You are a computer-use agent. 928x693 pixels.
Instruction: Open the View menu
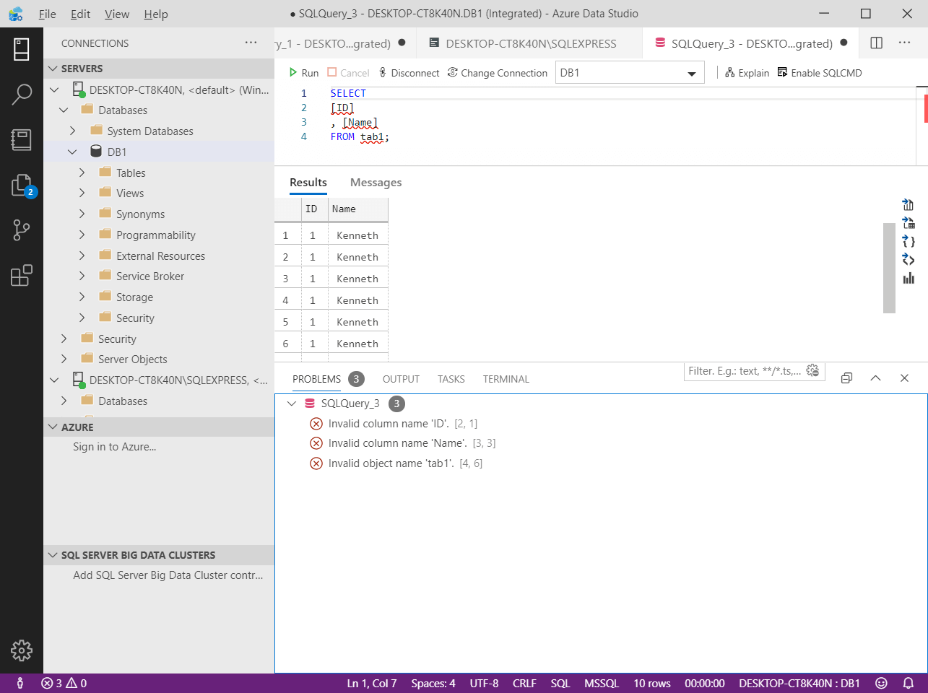tap(117, 14)
